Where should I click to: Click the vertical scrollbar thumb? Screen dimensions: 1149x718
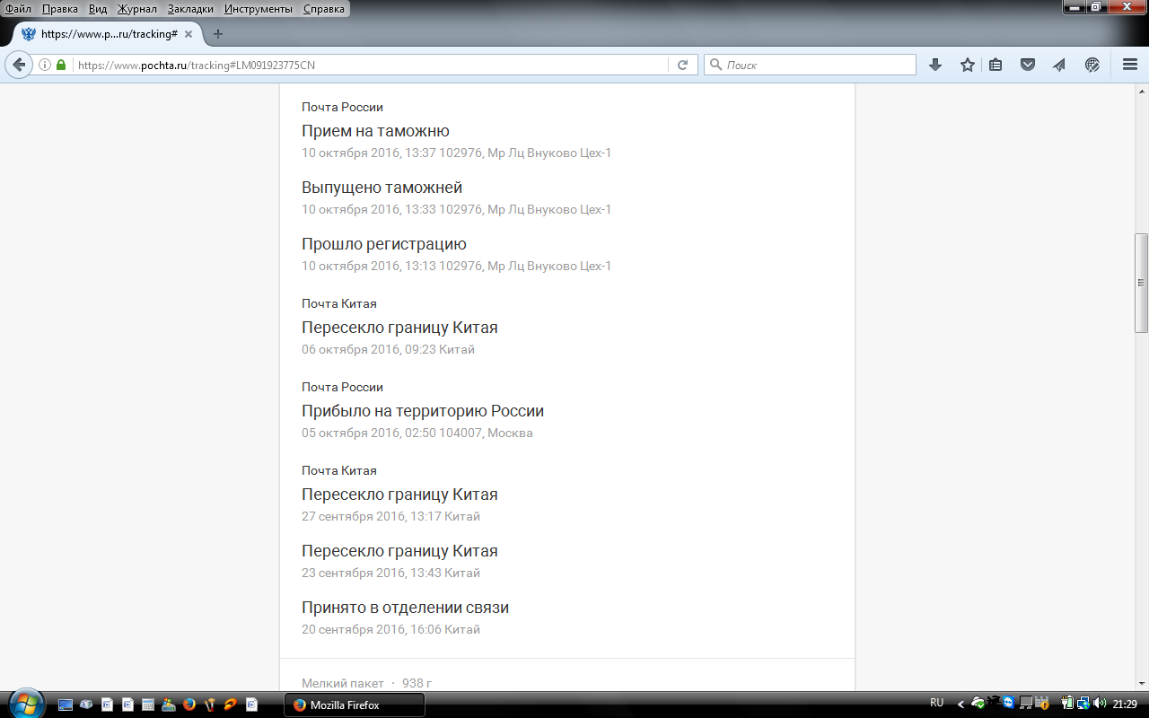[1141, 283]
